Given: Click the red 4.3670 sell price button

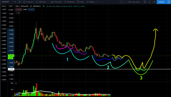Looking at the screenshot, I should point(19,9).
